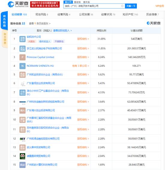Image resolution: width=165 pixels, height=170 pixels.
Task: Click the 天眼一下 search button
Action: [x=131, y=6]
